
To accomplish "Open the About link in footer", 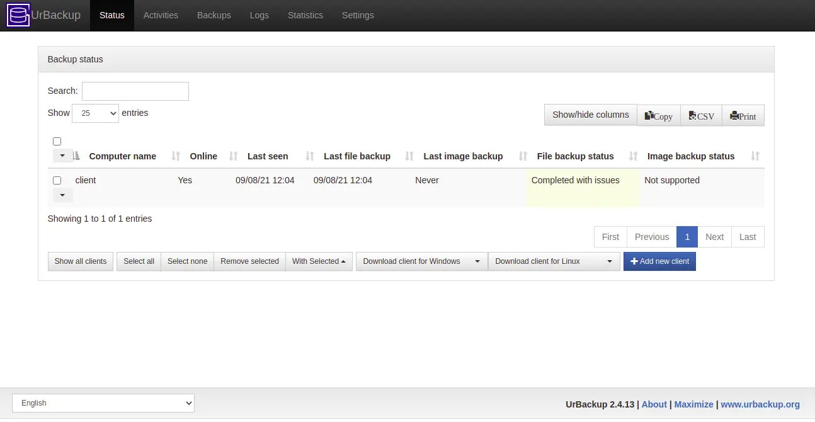I will pyautogui.click(x=654, y=404).
